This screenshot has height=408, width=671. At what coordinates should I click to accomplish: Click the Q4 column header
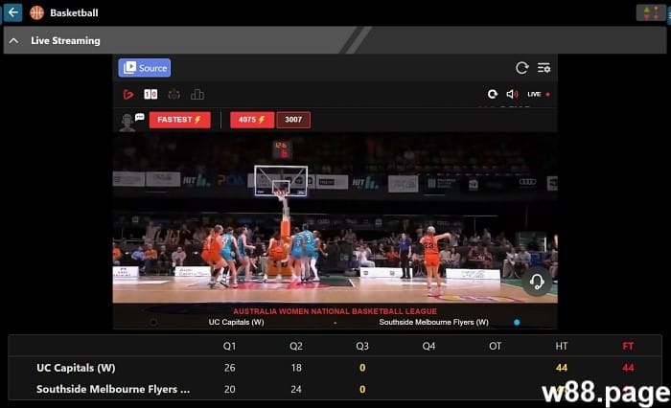pyautogui.click(x=428, y=346)
